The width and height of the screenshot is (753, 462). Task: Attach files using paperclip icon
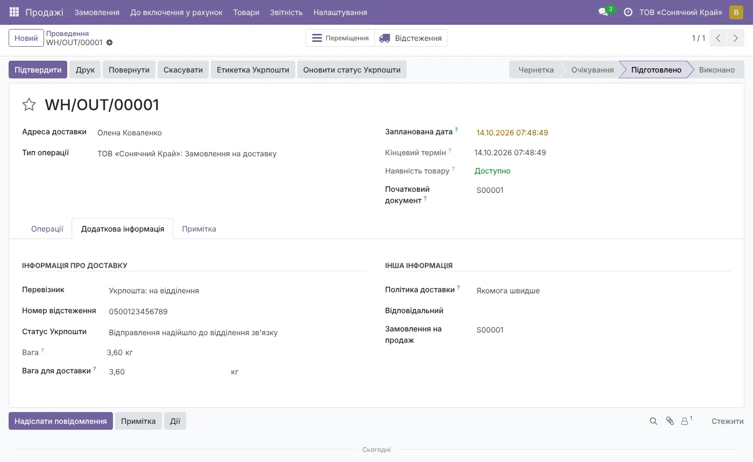tap(670, 421)
